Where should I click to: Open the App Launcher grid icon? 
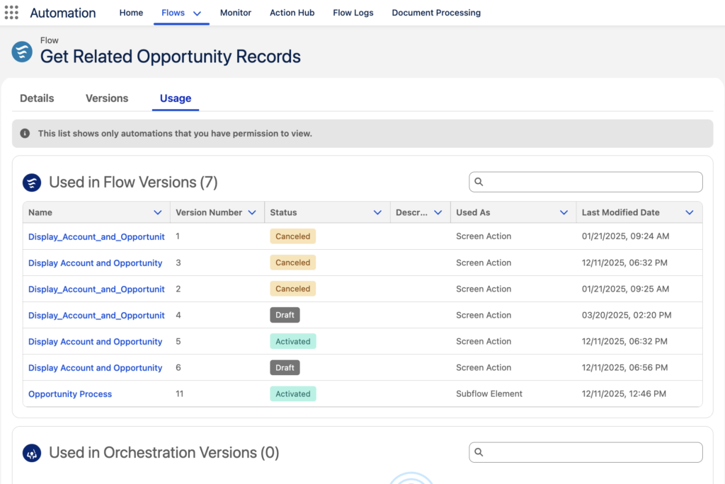coord(11,13)
